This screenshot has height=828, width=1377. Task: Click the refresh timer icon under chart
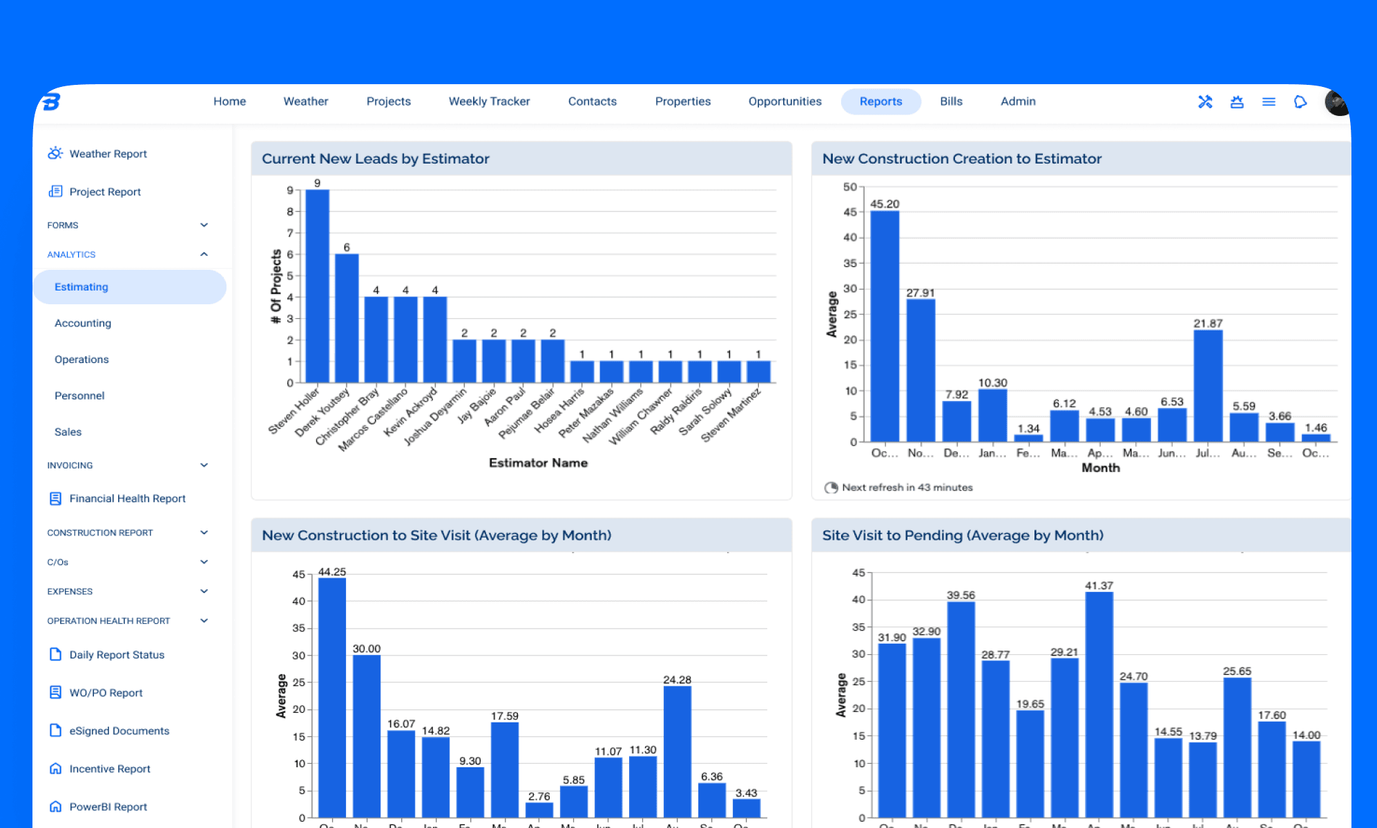click(x=831, y=487)
